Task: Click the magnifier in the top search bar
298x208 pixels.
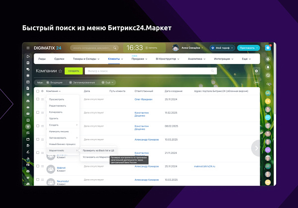Action: [x=115, y=48]
